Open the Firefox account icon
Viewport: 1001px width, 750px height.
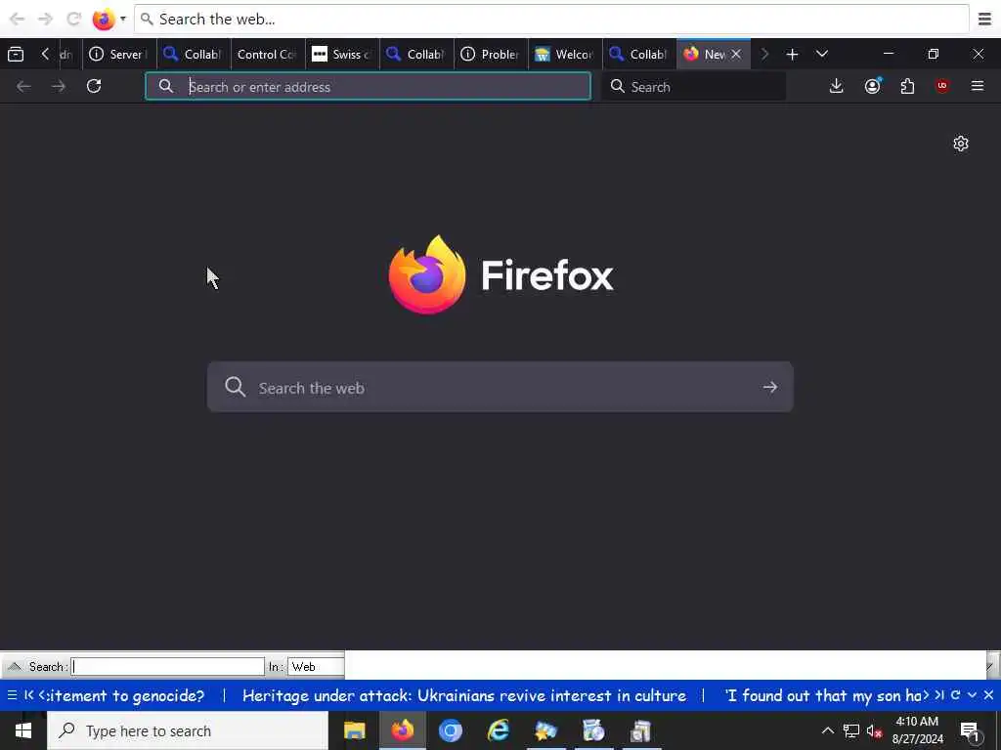pos(872,86)
